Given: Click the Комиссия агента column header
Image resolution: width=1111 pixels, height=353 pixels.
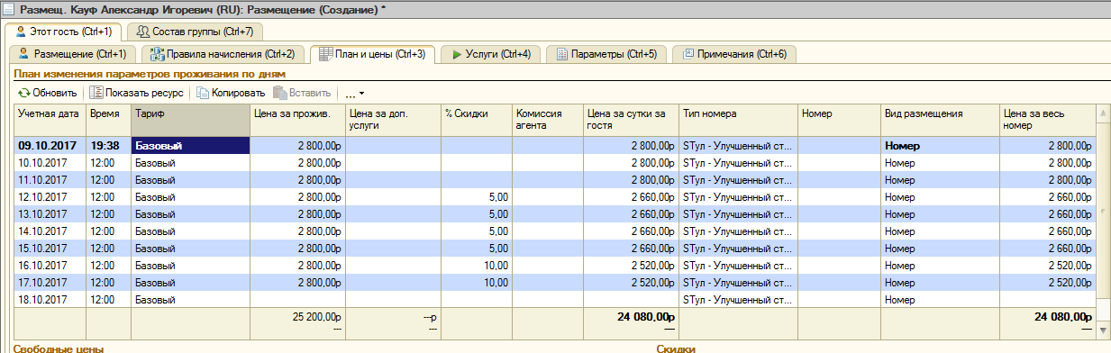Looking at the screenshot, I should (x=547, y=121).
